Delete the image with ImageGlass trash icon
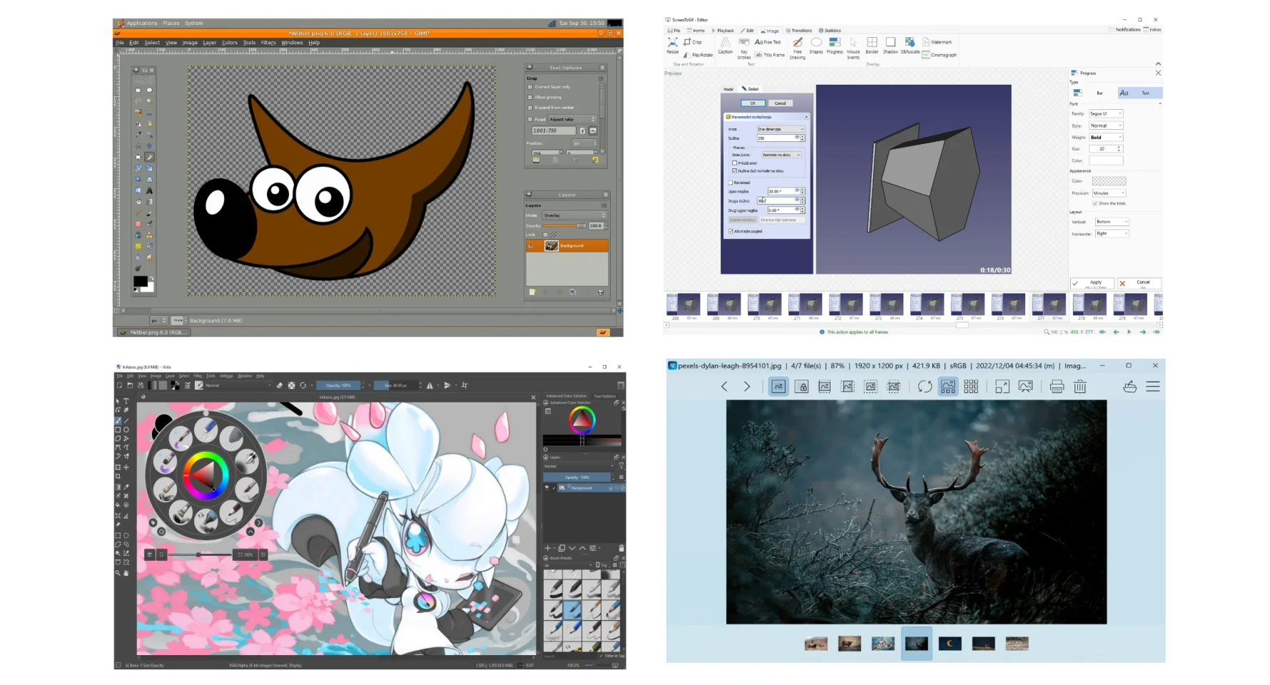1270x685 pixels. tap(1080, 386)
